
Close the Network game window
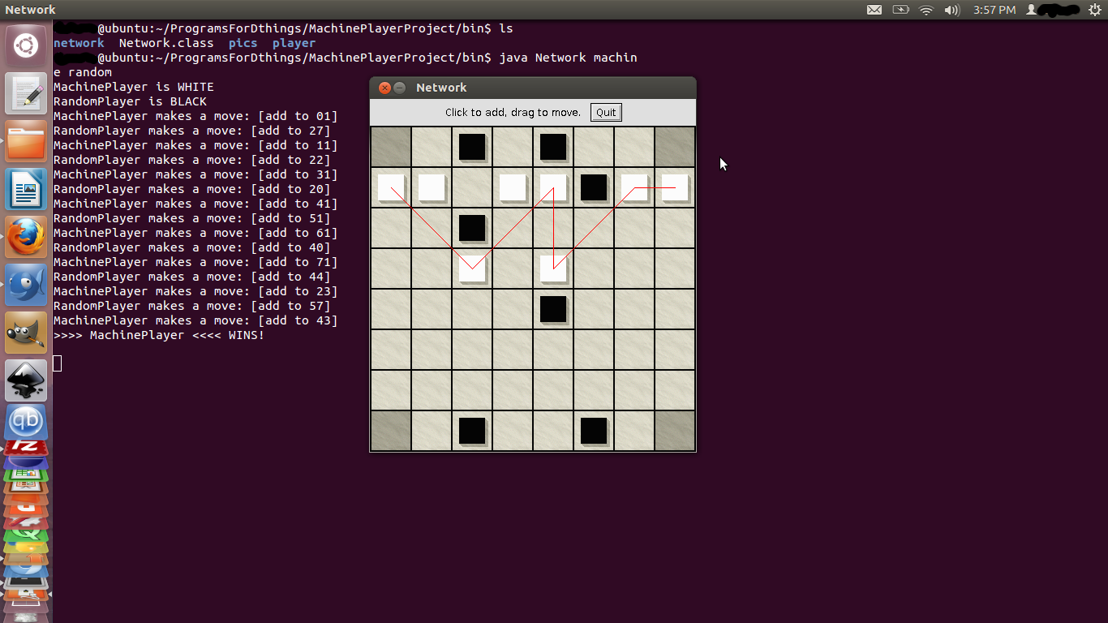pyautogui.click(x=385, y=88)
